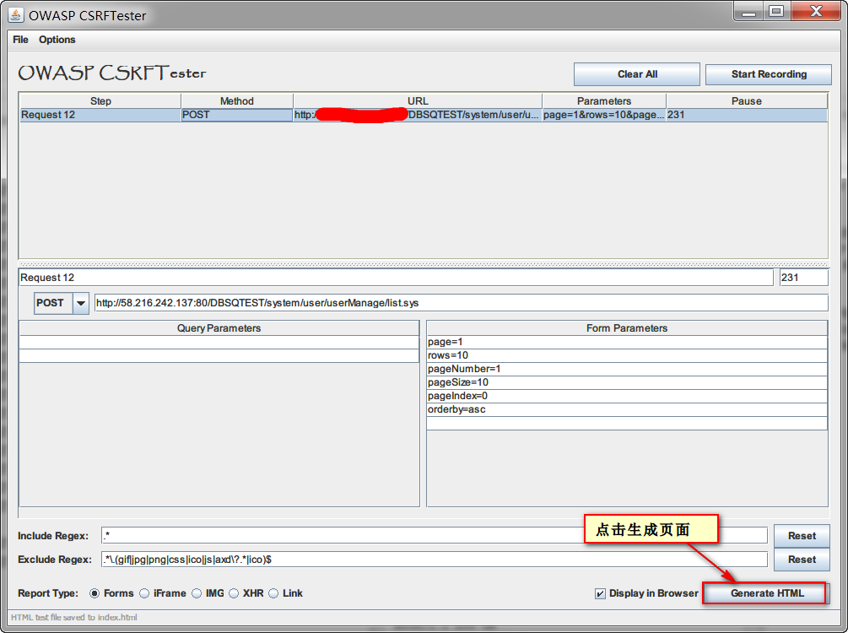Toggle Display in Browser checkbox

pos(600,593)
